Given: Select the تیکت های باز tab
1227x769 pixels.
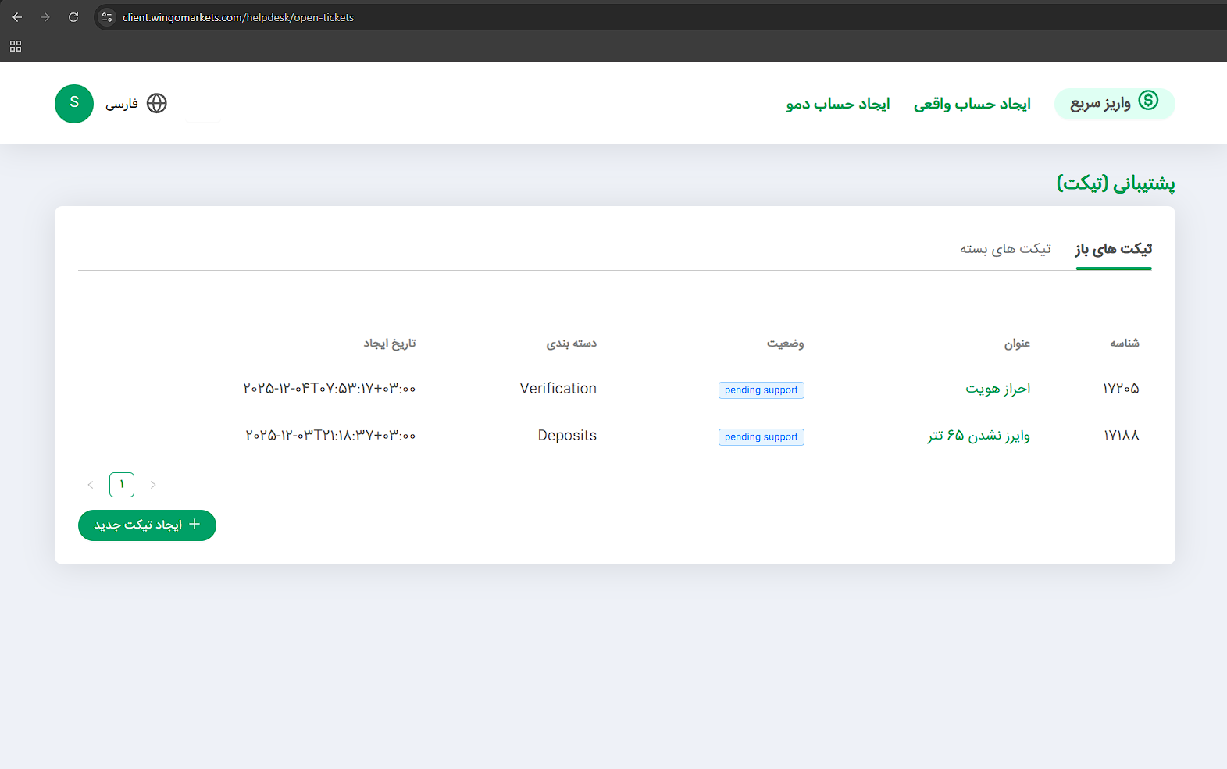Looking at the screenshot, I should [x=1113, y=249].
